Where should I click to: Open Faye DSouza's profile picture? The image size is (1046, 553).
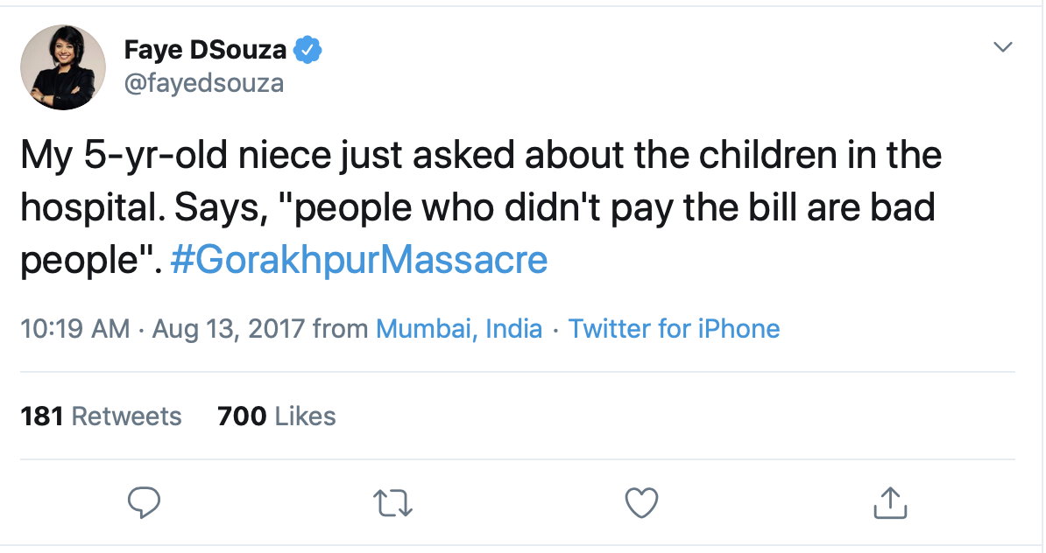pos(63,67)
